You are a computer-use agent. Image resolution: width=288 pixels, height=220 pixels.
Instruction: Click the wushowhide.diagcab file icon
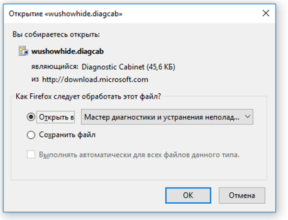point(24,51)
